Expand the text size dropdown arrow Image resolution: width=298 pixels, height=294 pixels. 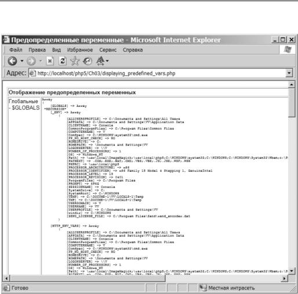(107, 61)
